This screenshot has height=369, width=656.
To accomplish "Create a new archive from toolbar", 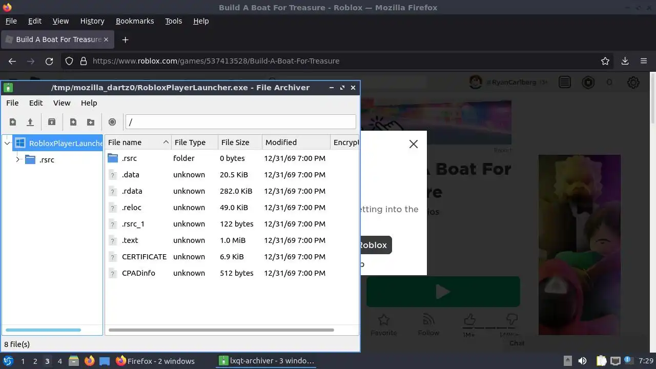I will [13, 122].
